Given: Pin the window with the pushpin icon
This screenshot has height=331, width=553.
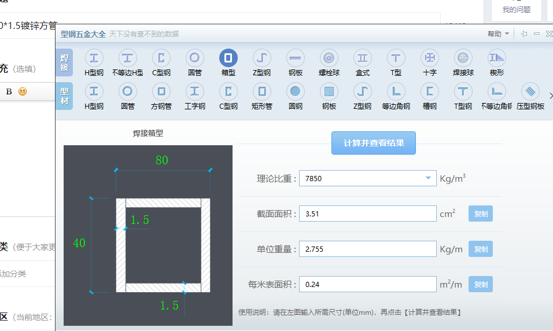Looking at the screenshot, I should 524,34.
